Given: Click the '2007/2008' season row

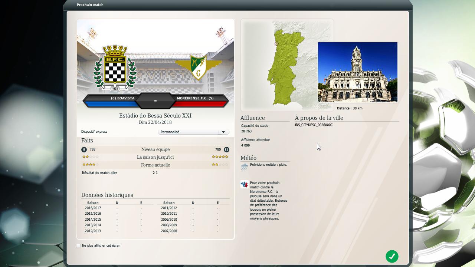Looking at the screenshot, I should pyautogui.click(x=193, y=231).
